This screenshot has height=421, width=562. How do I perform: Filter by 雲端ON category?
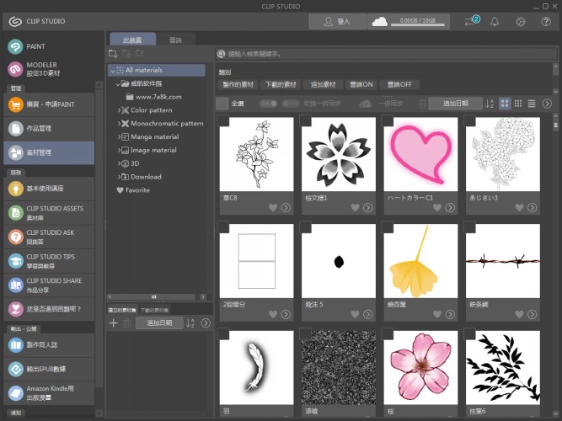tap(361, 84)
